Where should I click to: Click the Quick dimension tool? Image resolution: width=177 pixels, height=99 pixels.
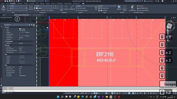point(43,10)
